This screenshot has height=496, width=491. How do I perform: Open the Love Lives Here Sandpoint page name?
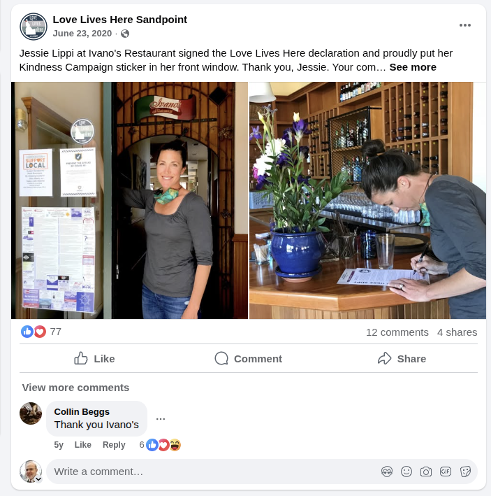120,20
